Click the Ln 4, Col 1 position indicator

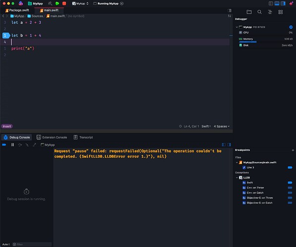192,126
